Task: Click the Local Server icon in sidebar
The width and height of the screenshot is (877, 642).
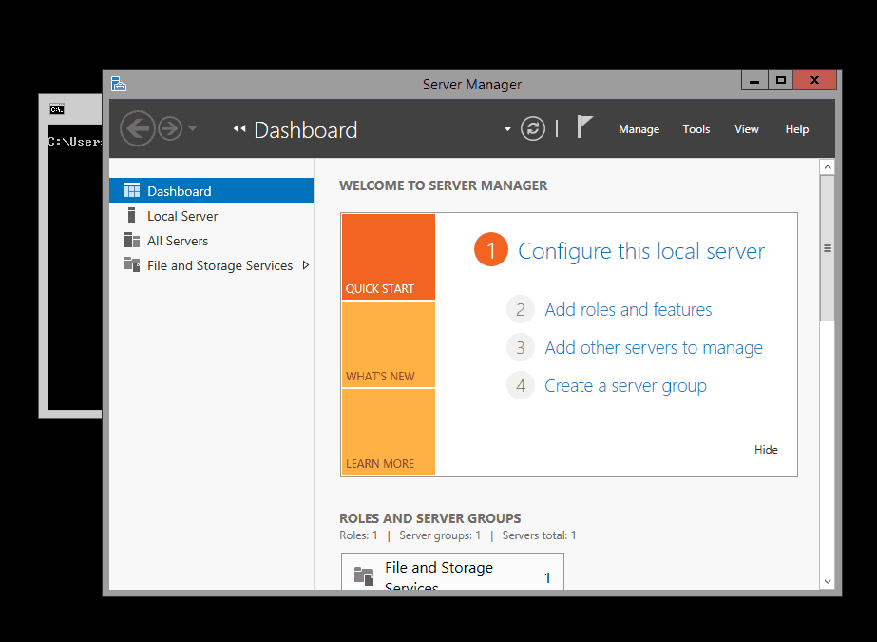Action: tap(131, 215)
